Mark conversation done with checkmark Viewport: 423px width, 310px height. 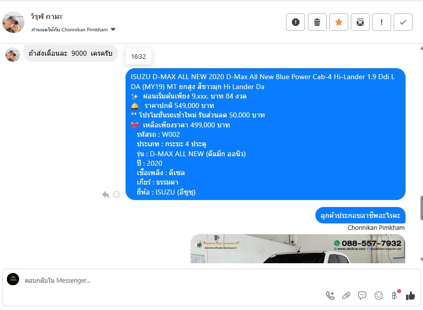click(x=403, y=22)
